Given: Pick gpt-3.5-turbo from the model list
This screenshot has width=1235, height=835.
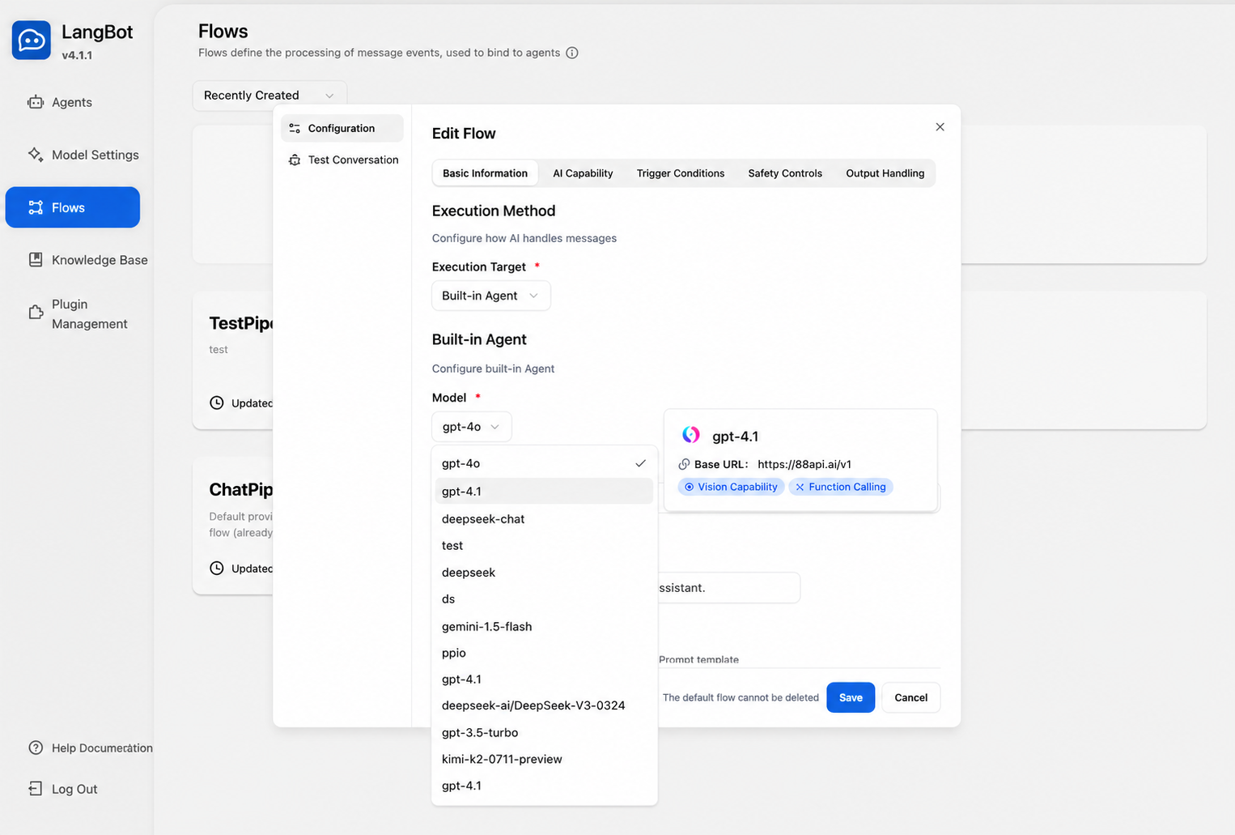Looking at the screenshot, I should click(x=544, y=732).
